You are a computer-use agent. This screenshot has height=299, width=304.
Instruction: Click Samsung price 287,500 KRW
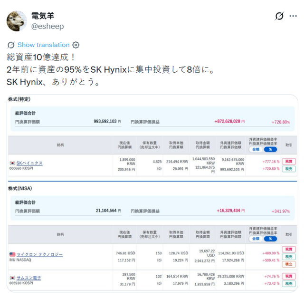129,277
